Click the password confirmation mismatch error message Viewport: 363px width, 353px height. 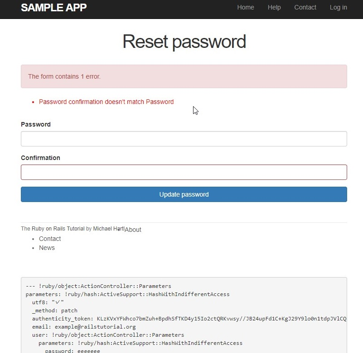(106, 102)
